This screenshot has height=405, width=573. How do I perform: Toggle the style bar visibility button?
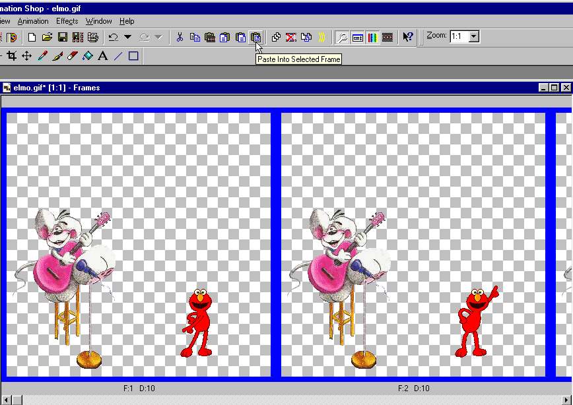click(x=357, y=37)
